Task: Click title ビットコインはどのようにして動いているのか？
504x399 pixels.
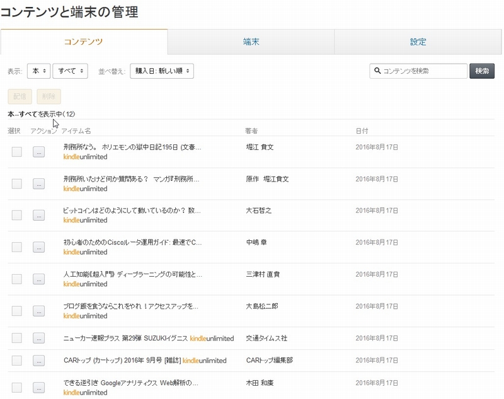Action: pos(132,211)
